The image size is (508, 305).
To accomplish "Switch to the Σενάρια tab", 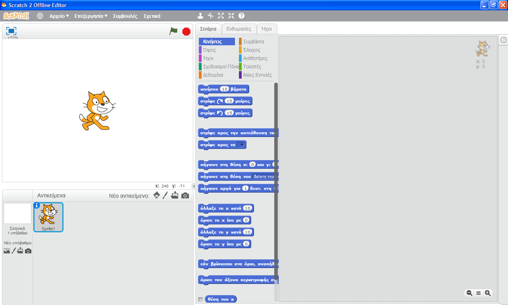I will [x=208, y=29].
